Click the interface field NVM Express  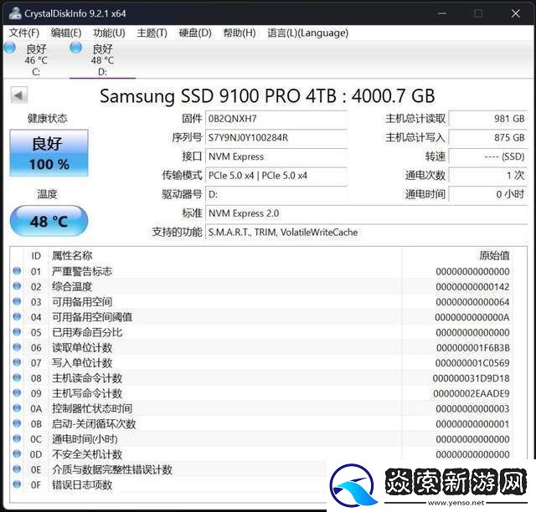pyautogui.click(x=276, y=156)
